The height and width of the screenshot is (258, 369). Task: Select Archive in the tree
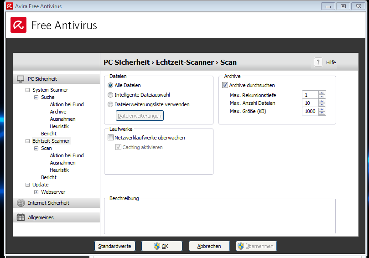pyautogui.click(x=58, y=112)
